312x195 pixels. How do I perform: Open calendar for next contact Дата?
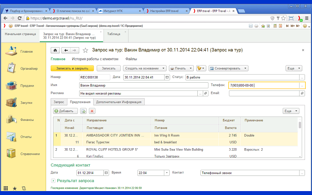106,173
